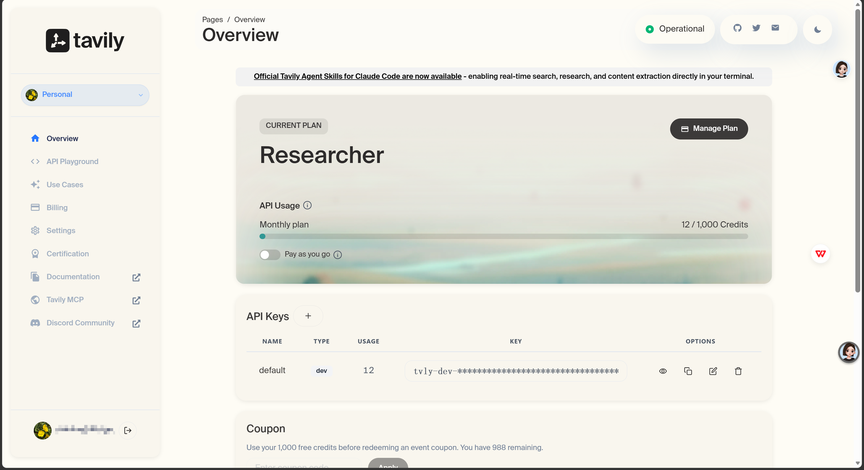Image resolution: width=864 pixels, height=470 pixels.
Task: Click the avatar at top right edge
Action: tap(842, 69)
